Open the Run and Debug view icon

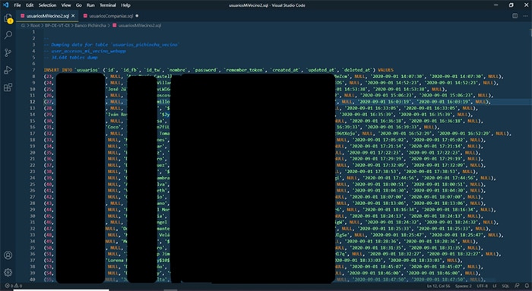click(8, 70)
